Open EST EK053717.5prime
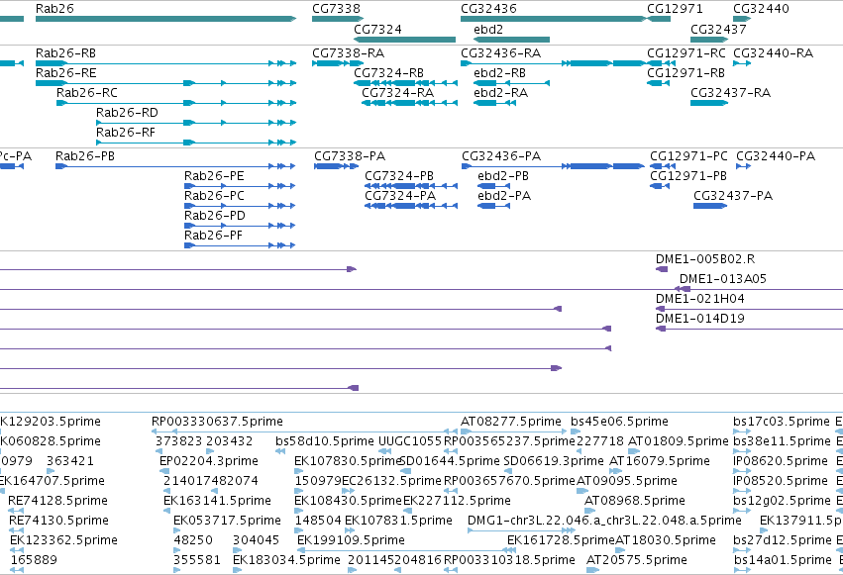Screen dimensions: 843x575 [227, 521]
